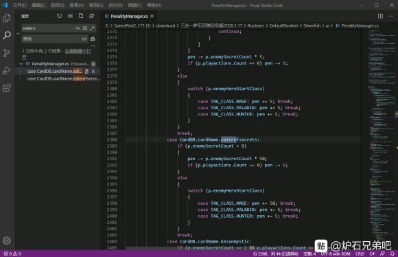Click Silverfish in breadcrumb path
Screen dimensions: 398x257
[312, 25]
